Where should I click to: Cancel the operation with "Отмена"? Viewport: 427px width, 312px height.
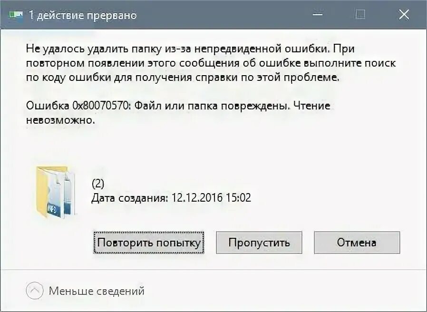point(357,243)
